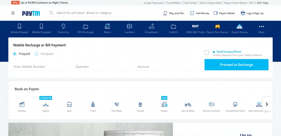The width and height of the screenshot is (281, 136).
Task: Open the KYC link
Action: click(251, 3)
